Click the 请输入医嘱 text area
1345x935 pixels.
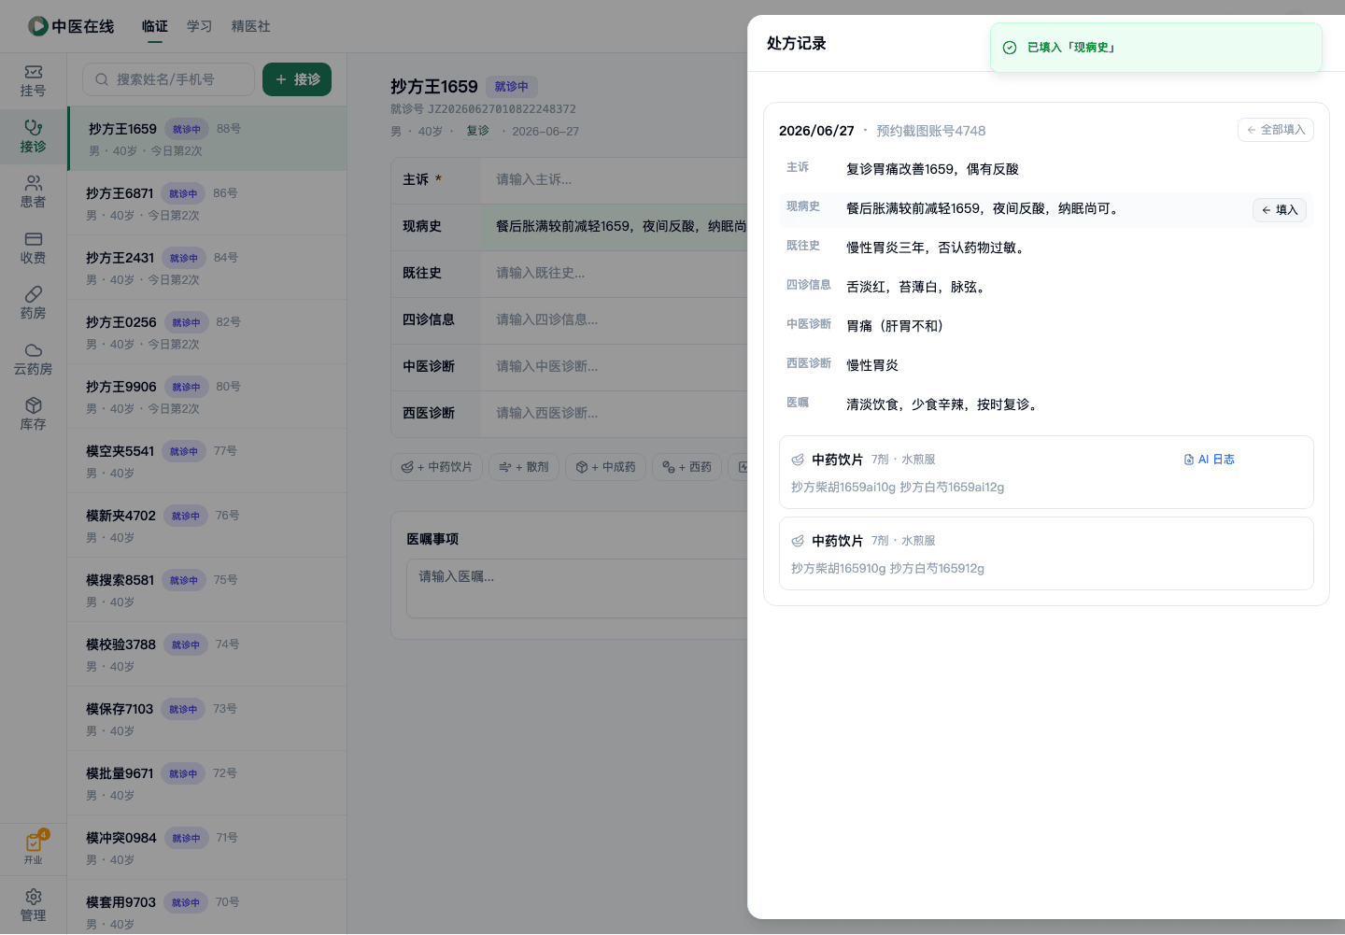tap(577, 588)
